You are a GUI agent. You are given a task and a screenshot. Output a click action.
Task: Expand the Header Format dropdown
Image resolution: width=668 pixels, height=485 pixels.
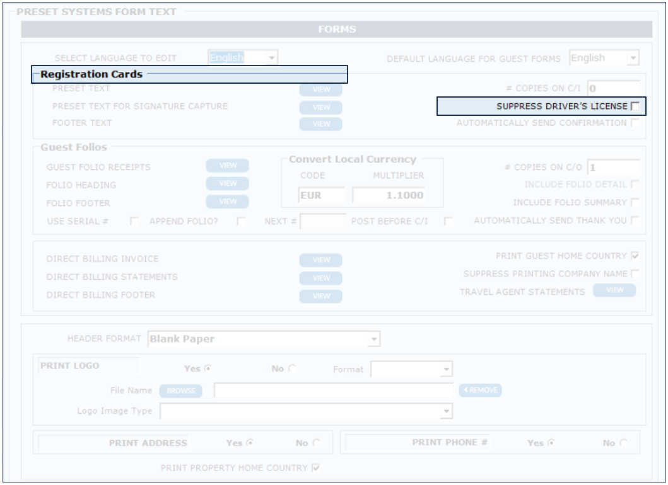coord(374,339)
